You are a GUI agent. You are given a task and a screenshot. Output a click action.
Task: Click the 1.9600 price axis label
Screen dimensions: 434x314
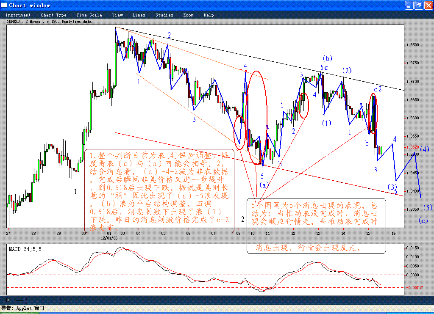(413, 118)
